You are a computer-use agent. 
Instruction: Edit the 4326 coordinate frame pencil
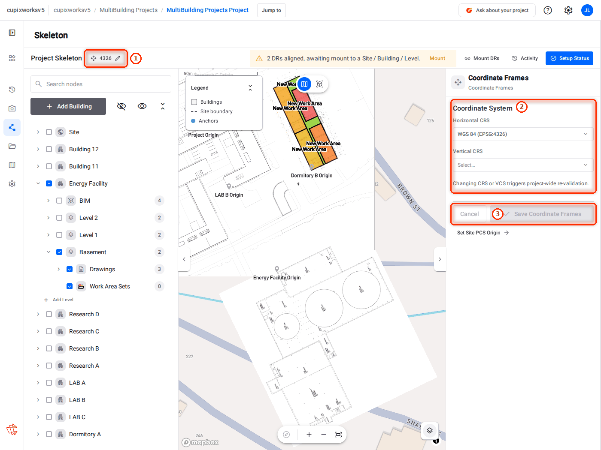pos(118,58)
